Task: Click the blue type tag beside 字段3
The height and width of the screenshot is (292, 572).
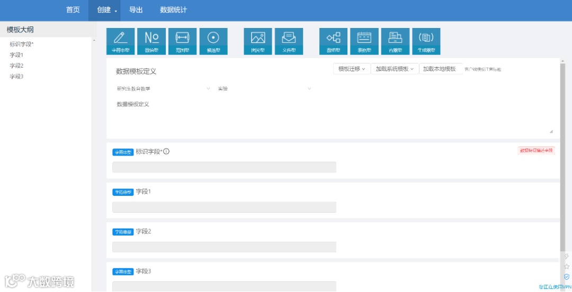Action: pos(123,271)
